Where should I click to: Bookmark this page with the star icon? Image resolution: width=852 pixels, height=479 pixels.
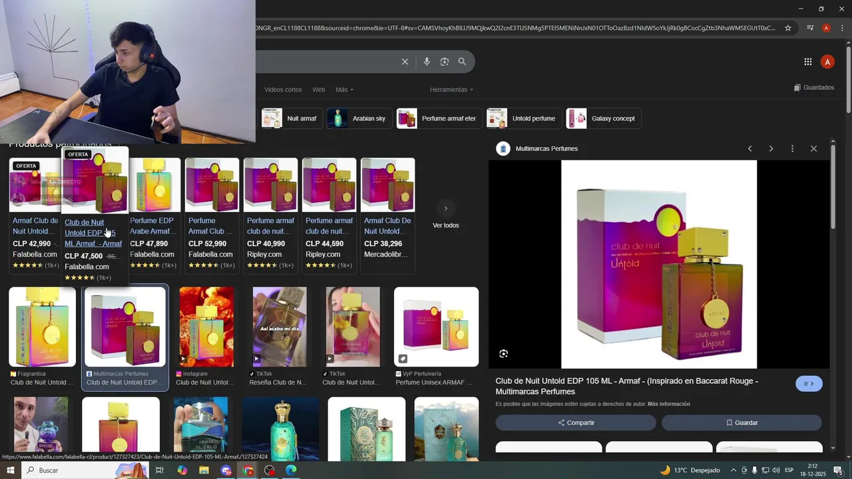click(x=788, y=28)
